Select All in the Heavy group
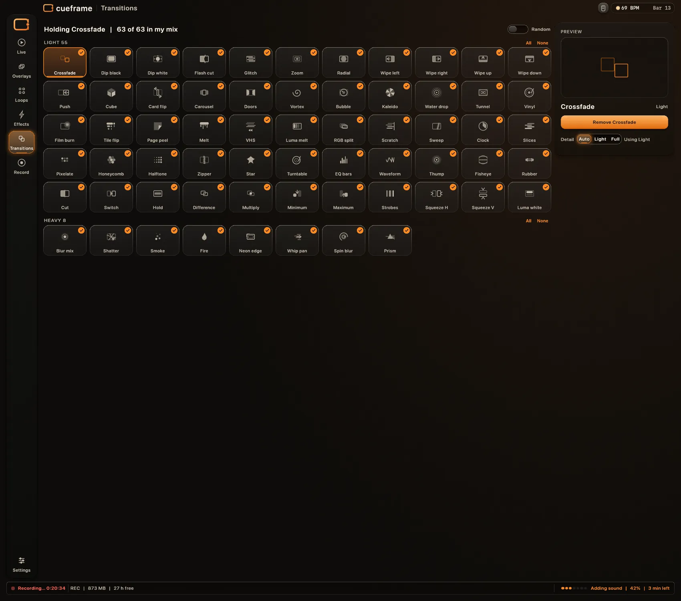Viewport: 681px width, 601px height. [x=528, y=221]
